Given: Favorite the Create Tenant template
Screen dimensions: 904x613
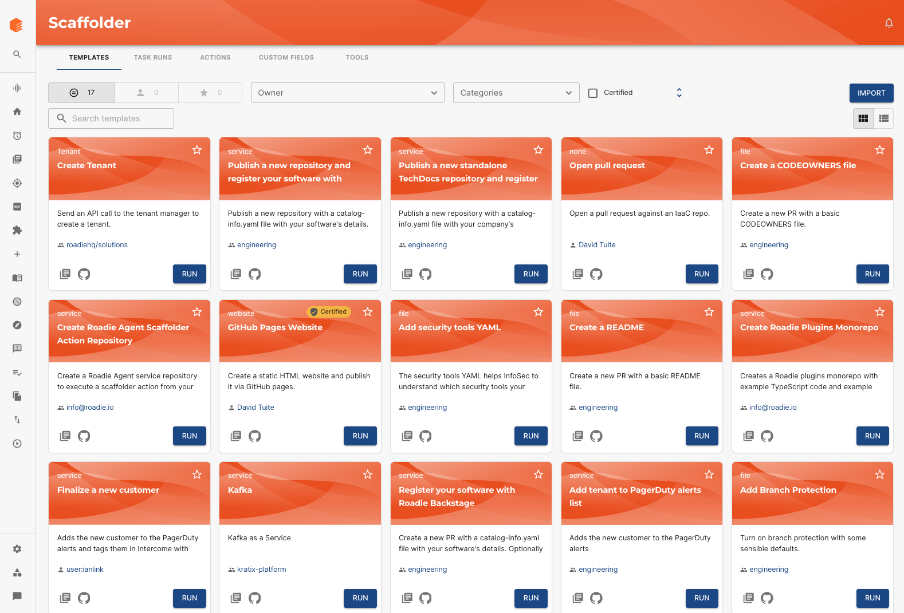Looking at the screenshot, I should 197,150.
